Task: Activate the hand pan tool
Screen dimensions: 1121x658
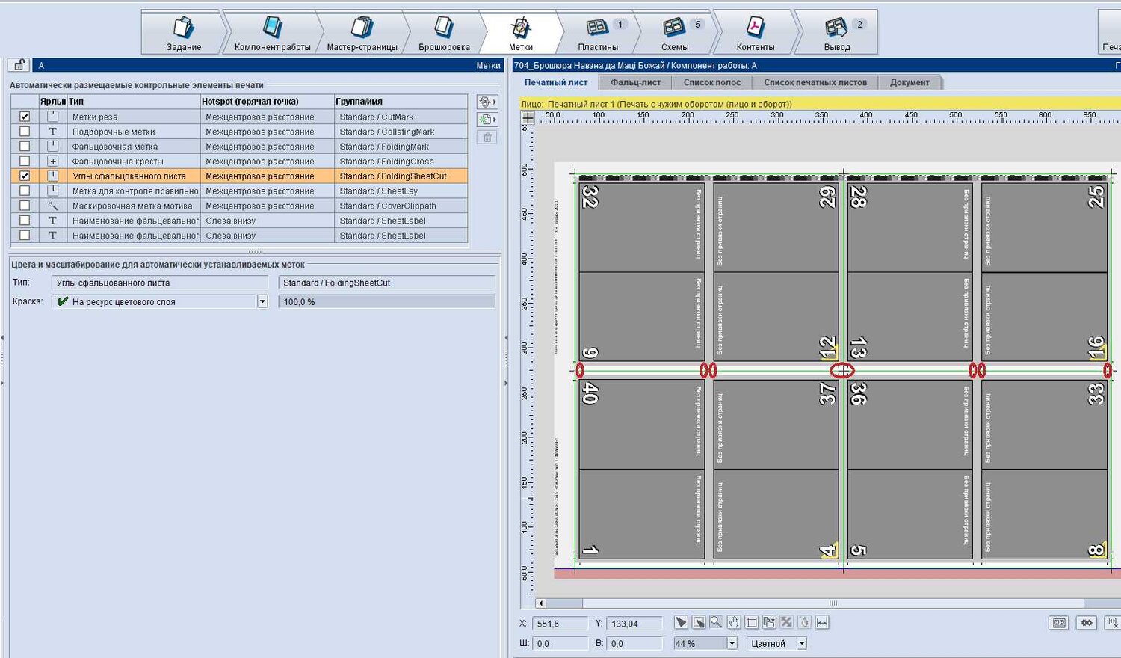Action: pos(734,622)
